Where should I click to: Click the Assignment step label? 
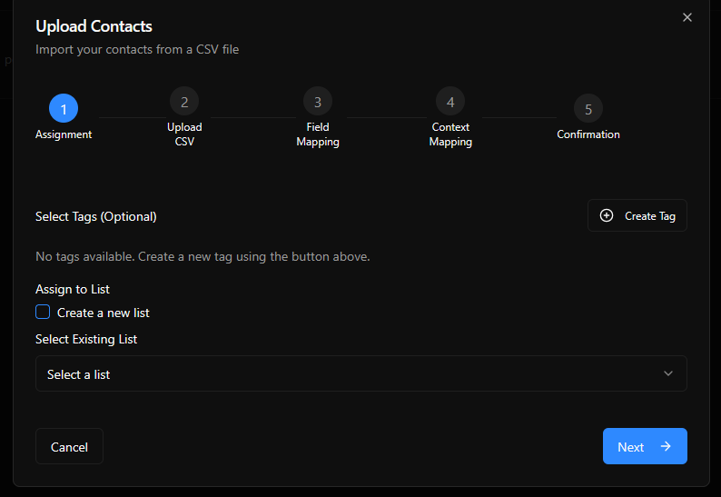pos(64,134)
